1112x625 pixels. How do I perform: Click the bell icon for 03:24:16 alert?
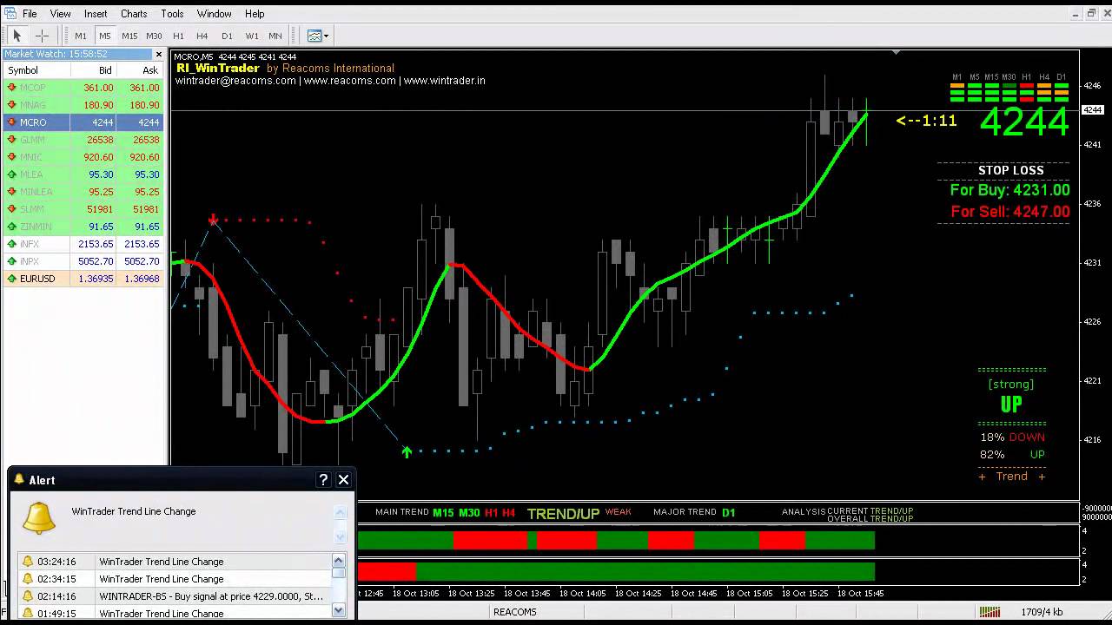point(28,562)
